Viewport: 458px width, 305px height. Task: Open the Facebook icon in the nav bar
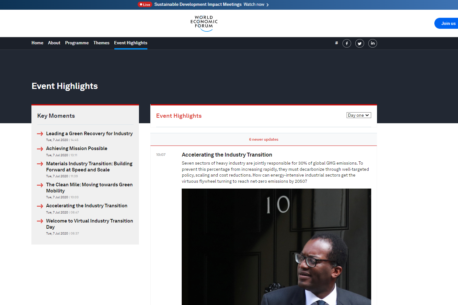[x=347, y=43]
